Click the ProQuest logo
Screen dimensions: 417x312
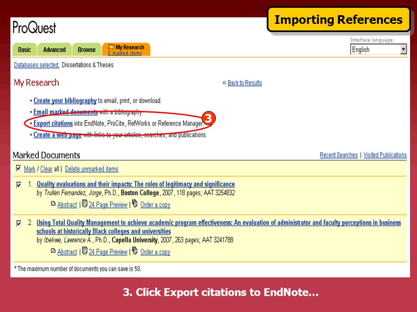click(34, 28)
